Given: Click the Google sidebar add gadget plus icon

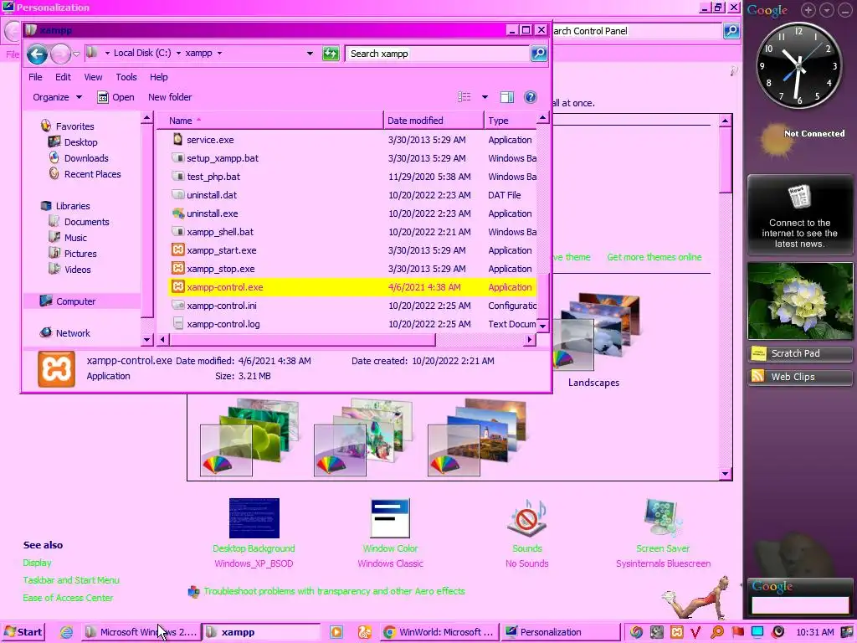Looking at the screenshot, I should coord(808,10).
